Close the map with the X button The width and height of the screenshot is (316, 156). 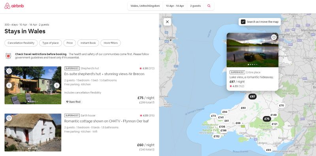point(167,22)
